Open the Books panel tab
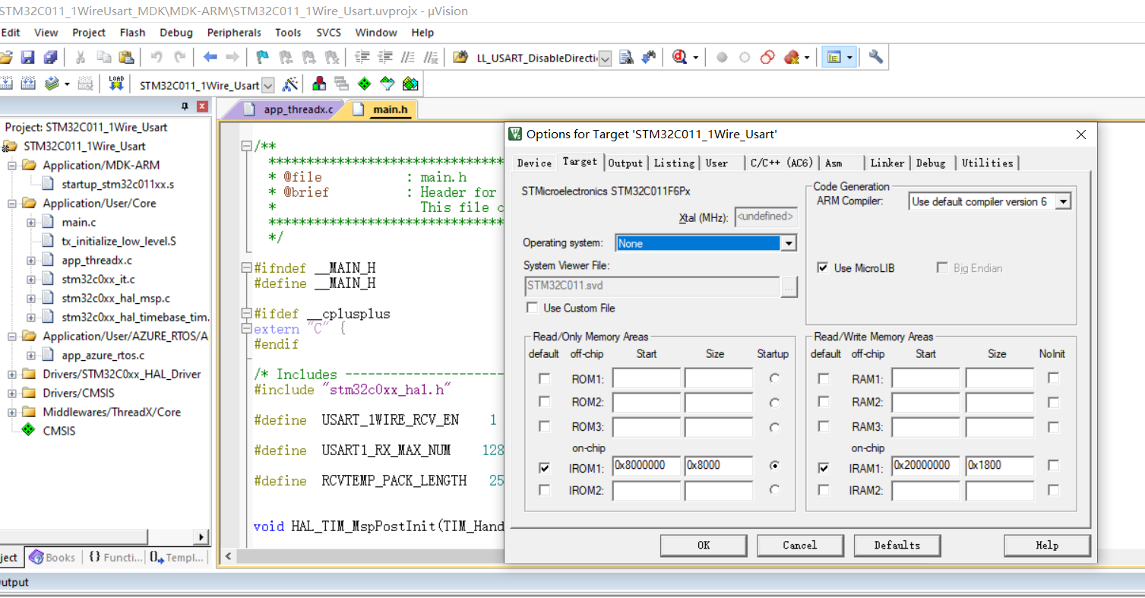This screenshot has height=598, width=1145. (x=52, y=557)
